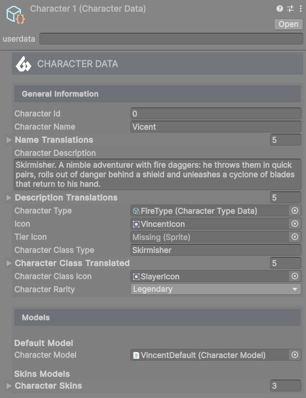Click the Open button

click(288, 24)
